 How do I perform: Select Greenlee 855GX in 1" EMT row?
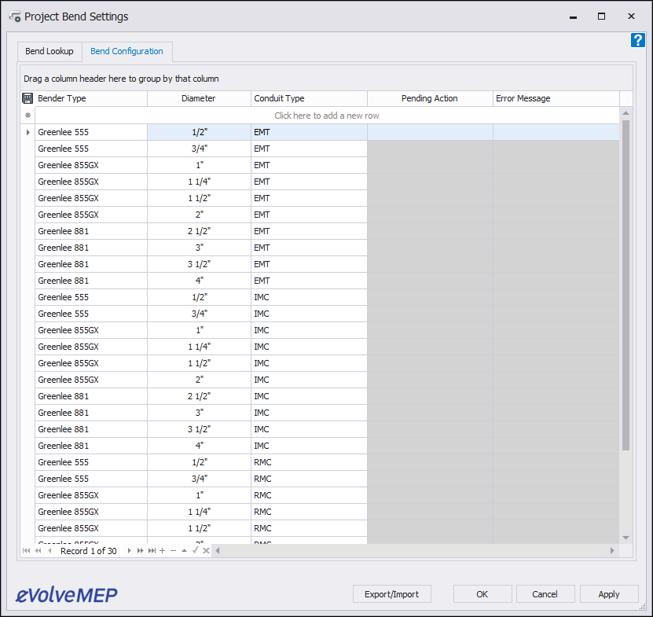(x=91, y=165)
